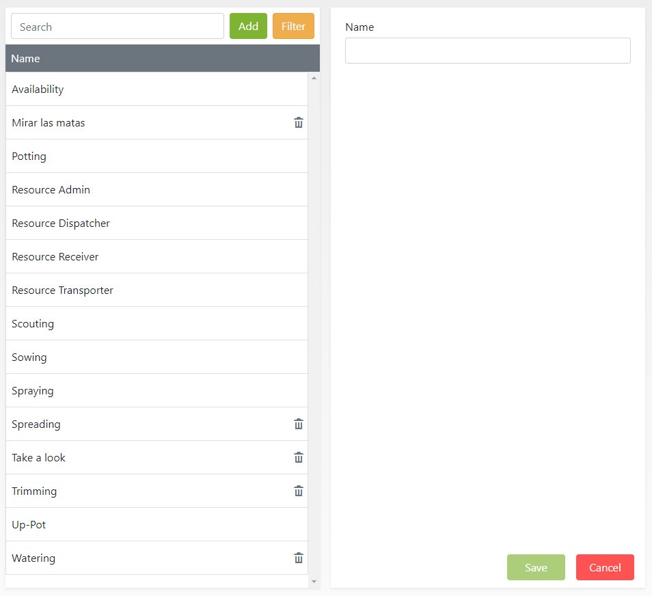Delete the Mirar las matas entry
The image size is (652, 596).
coord(298,123)
